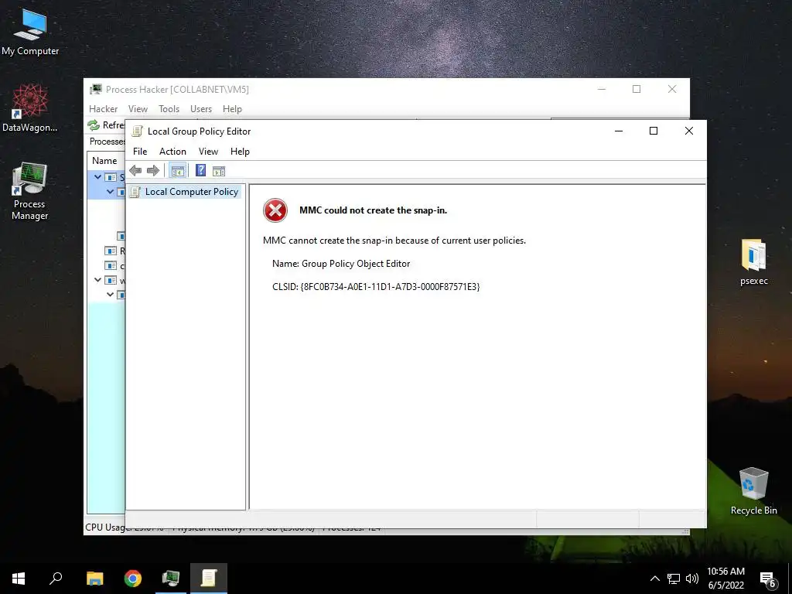Collapse top process tree row in Process Hacker

98,177
